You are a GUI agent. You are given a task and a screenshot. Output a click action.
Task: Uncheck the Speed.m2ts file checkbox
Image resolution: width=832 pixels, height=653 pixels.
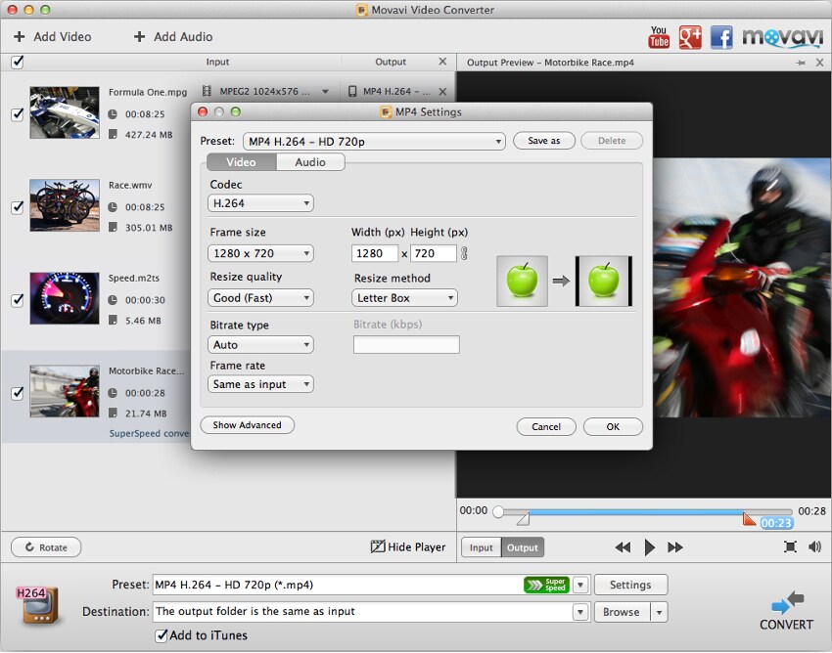(x=17, y=300)
